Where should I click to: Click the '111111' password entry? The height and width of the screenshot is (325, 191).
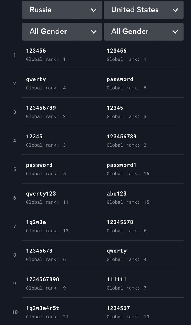pos(116,279)
